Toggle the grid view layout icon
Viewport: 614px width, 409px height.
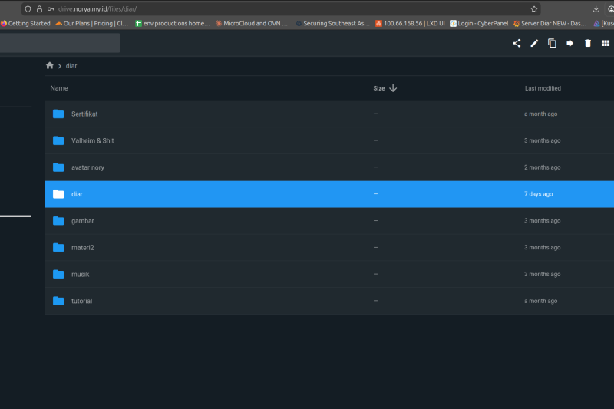(606, 44)
